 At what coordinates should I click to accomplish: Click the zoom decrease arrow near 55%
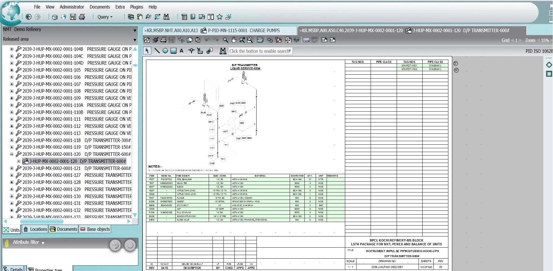tap(538, 40)
